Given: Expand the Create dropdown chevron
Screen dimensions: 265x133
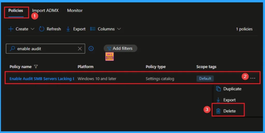Looking at the screenshot, I should 32,29.
